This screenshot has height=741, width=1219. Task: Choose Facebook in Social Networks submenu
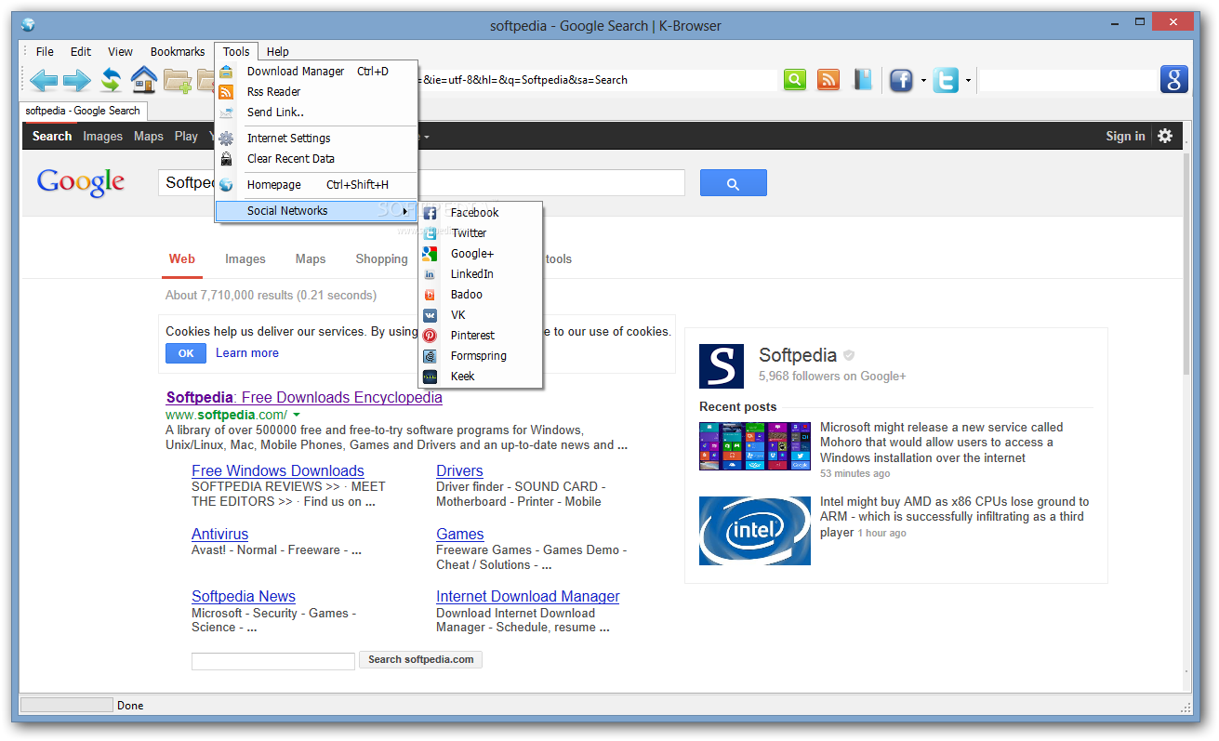pyautogui.click(x=480, y=213)
